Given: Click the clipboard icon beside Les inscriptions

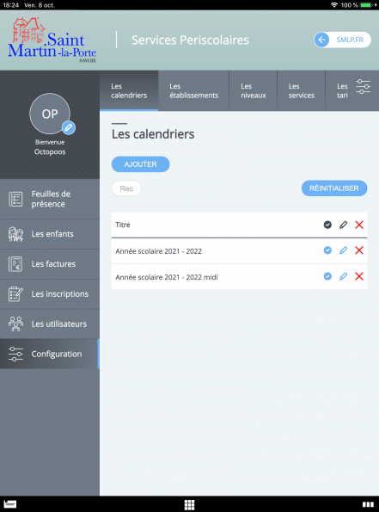Looking at the screenshot, I should [x=15, y=294].
